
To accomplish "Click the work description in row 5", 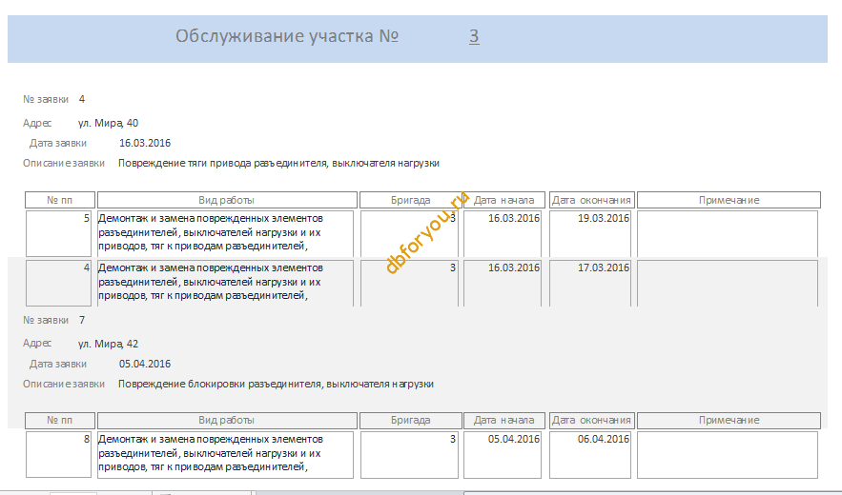I will click(x=226, y=233).
